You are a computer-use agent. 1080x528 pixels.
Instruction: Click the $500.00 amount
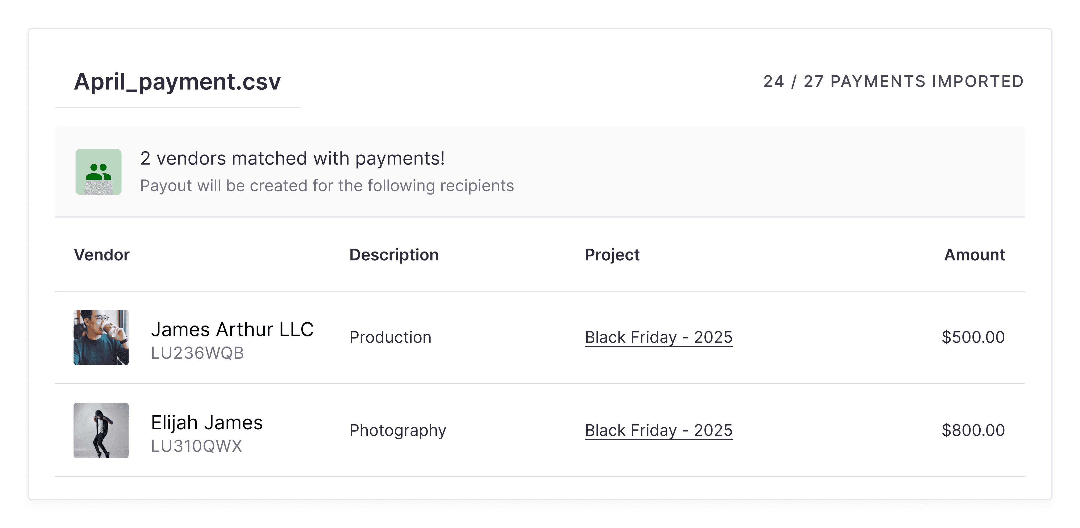coord(973,337)
